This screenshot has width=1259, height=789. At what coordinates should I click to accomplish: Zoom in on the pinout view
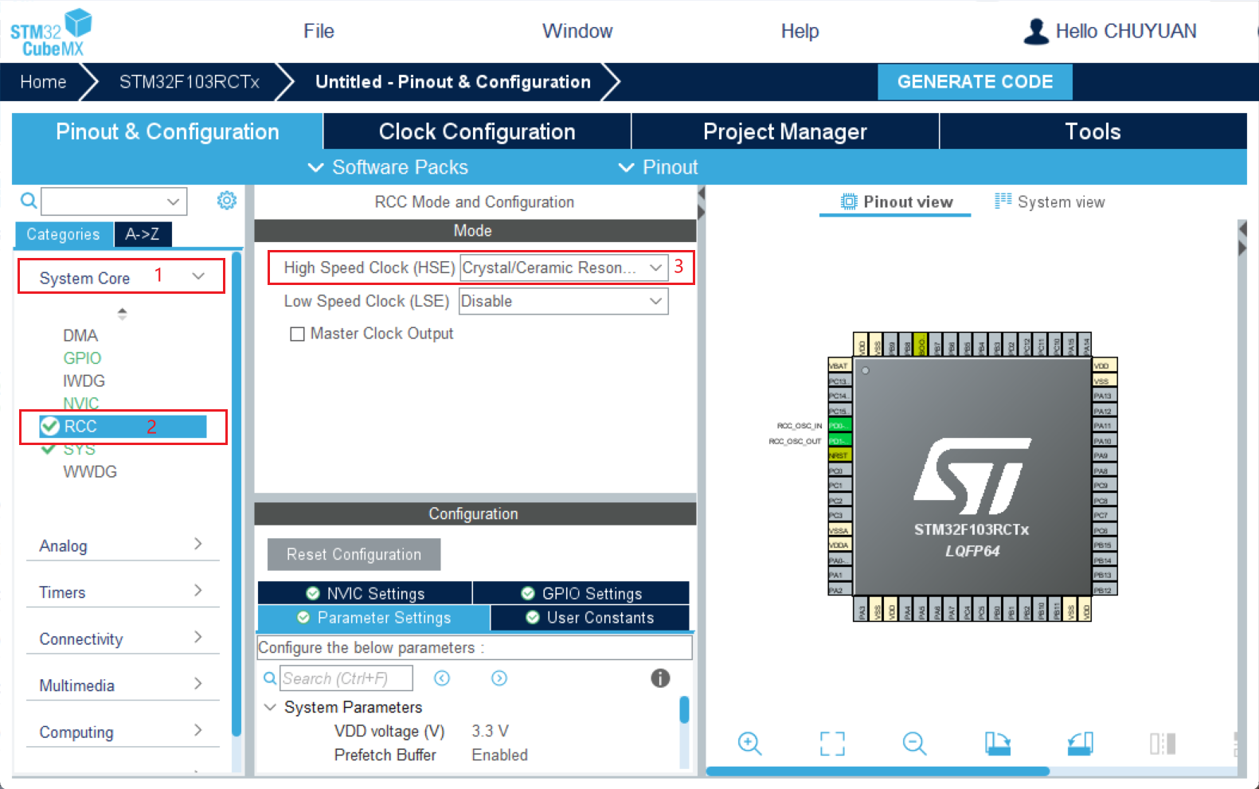(x=749, y=744)
